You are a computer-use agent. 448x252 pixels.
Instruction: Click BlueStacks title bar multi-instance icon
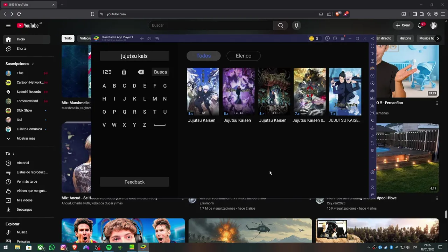[x=157, y=38]
